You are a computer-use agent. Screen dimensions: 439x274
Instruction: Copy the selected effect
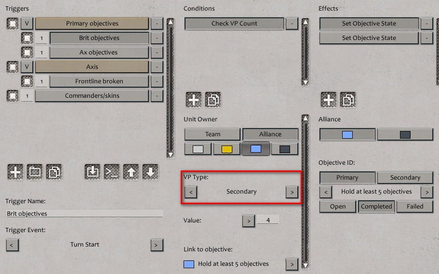(x=348, y=100)
